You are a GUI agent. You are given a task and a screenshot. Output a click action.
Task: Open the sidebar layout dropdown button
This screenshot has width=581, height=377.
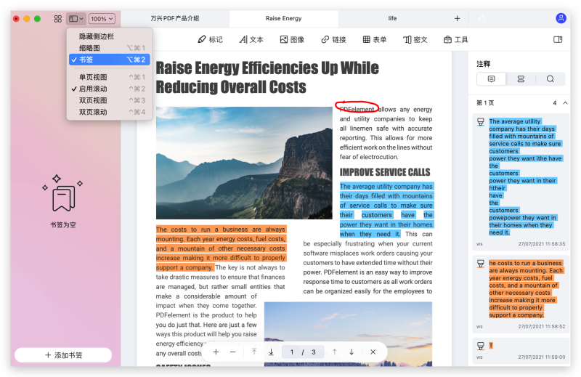click(76, 19)
